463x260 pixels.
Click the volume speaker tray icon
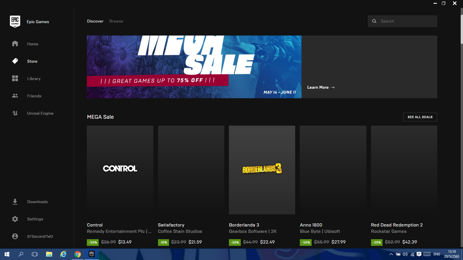pos(405,254)
